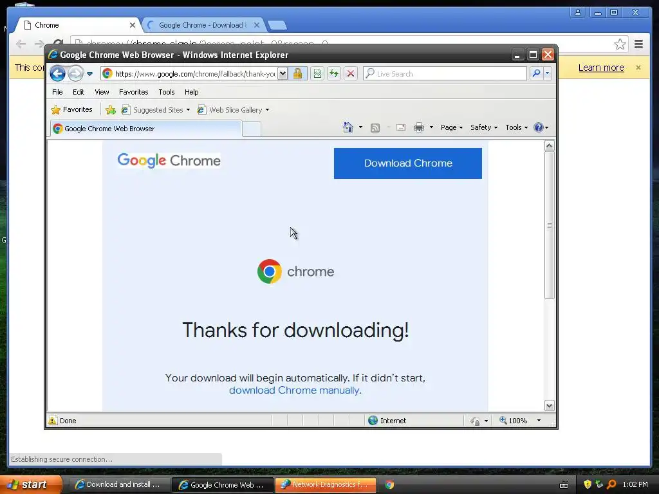Open the Web Slice Gallery dropdown
The height and width of the screenshot is (494, 659).
[233, 109]
